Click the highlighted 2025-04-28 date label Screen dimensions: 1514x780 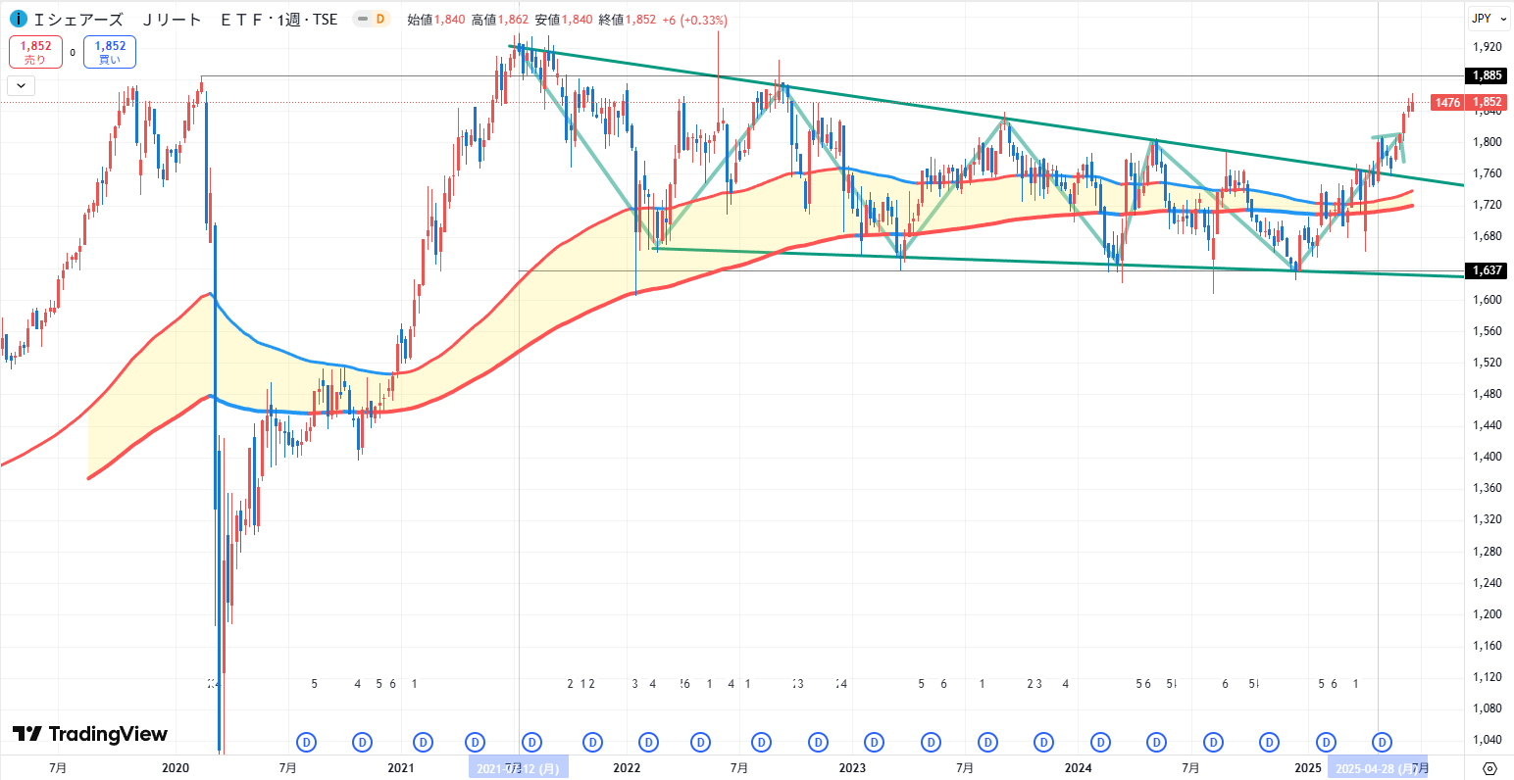[1378, 768]
